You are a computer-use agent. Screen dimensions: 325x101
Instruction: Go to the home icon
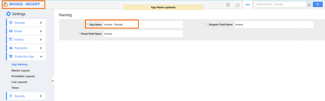pyautogui.click(x=228, y=4)
